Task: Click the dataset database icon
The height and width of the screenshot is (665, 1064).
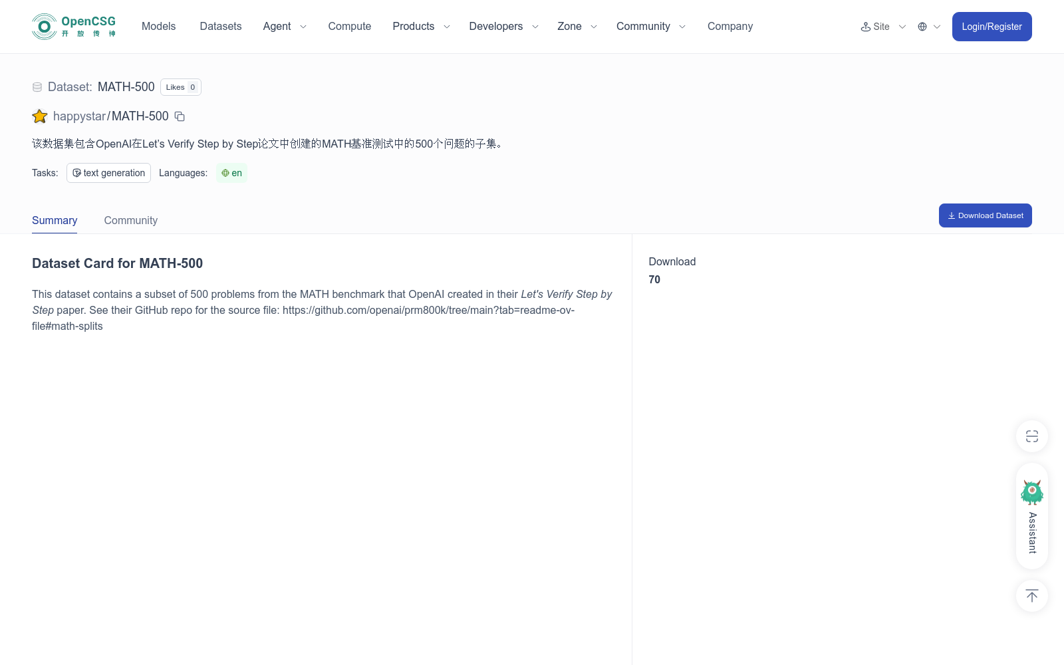Action: pos(37,87)
